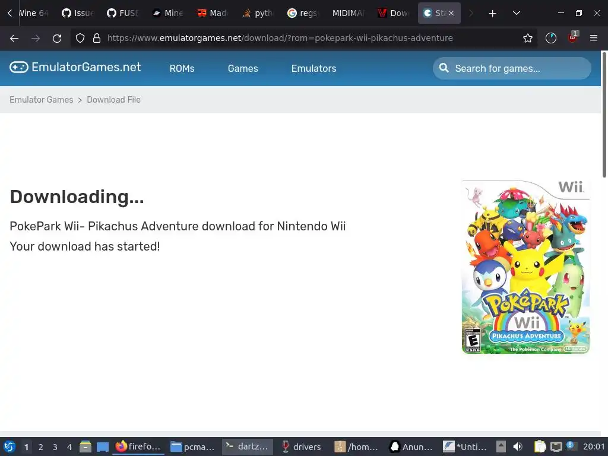Reload the current page

pyautogui.click(x=57, y=38)
